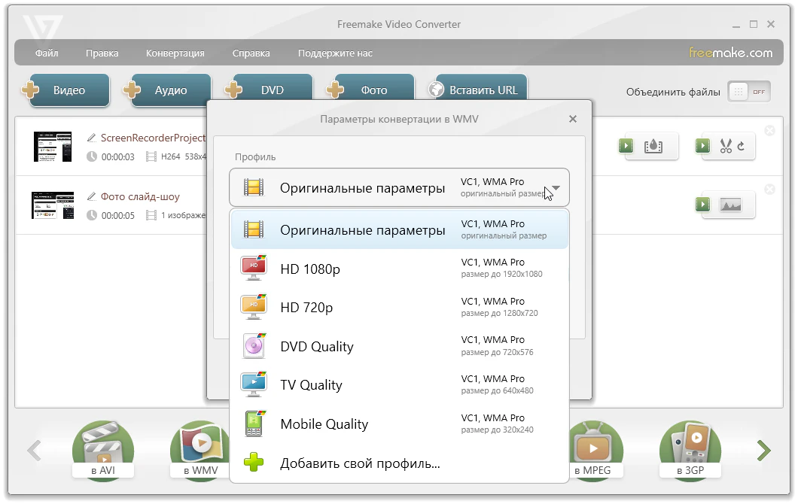The image size is (798, 504).
Task: Select the convert to MPEG format icon
Action: pyautogui.click(x=594, y=451)
